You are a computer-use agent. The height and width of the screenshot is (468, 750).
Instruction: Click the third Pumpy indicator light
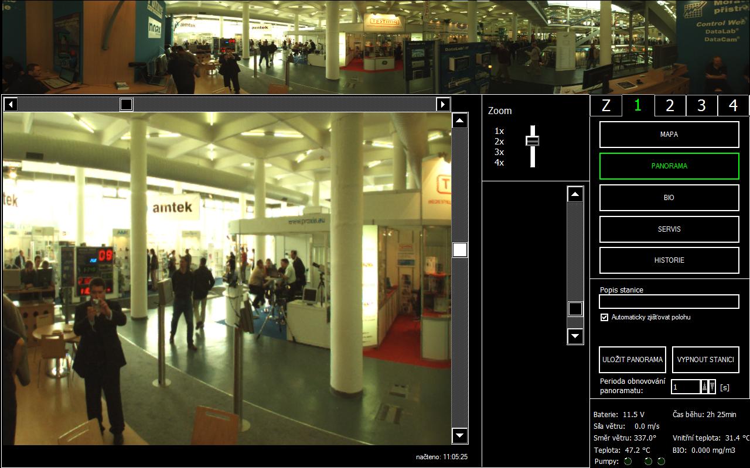pos(661,462)
